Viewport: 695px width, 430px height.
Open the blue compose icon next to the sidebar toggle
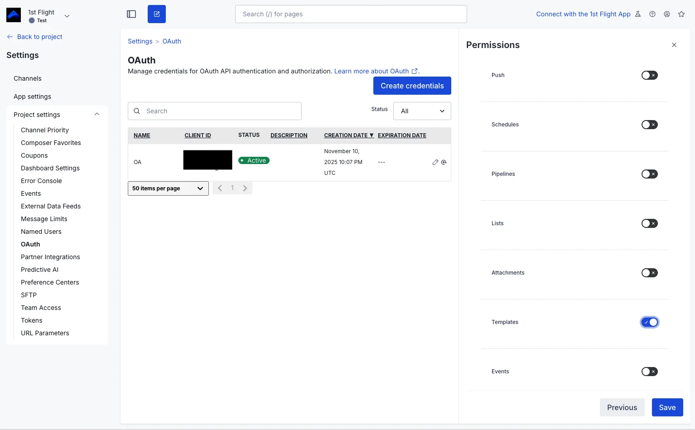tap(156, 14)
